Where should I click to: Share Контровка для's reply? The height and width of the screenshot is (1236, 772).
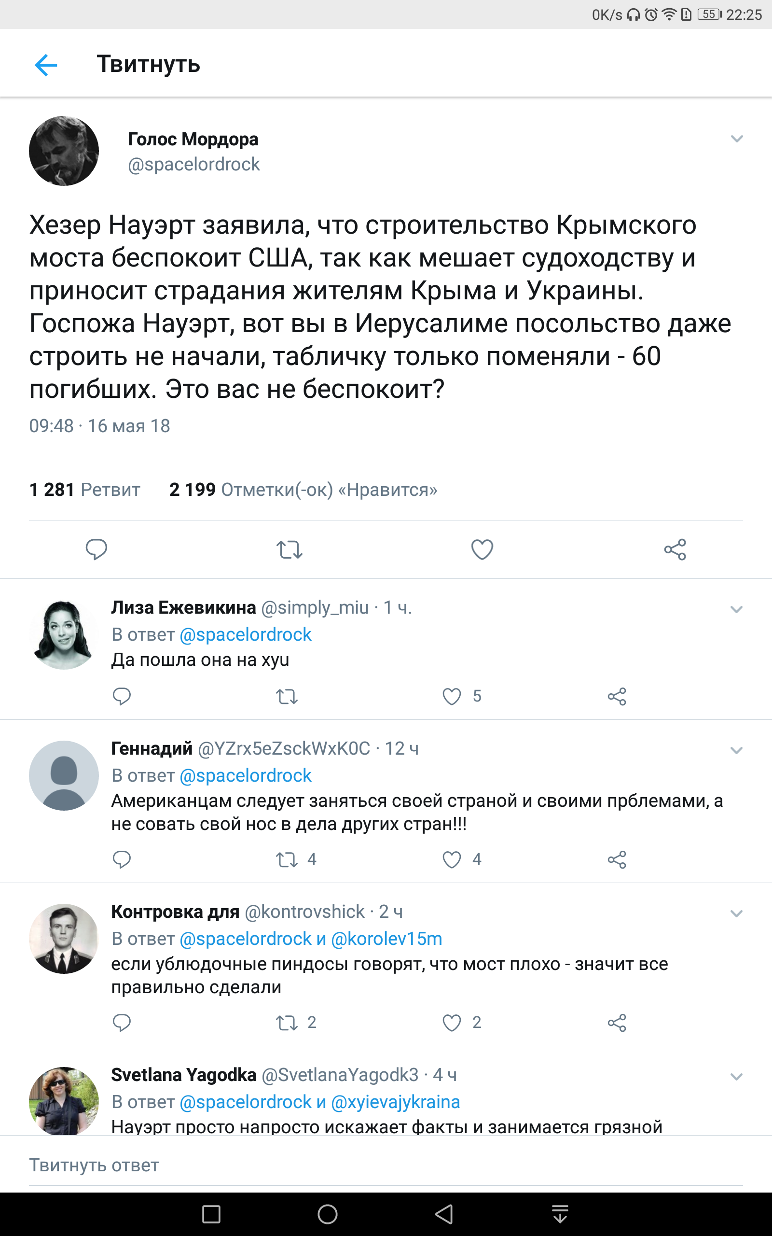coord(617,1023)
